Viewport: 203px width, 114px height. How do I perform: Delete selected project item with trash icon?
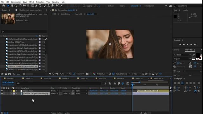point(24,74)
